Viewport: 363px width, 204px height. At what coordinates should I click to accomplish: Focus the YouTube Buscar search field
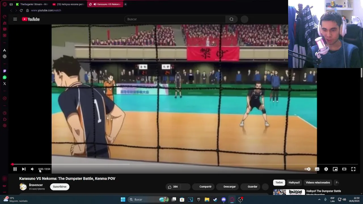(175, 19)
